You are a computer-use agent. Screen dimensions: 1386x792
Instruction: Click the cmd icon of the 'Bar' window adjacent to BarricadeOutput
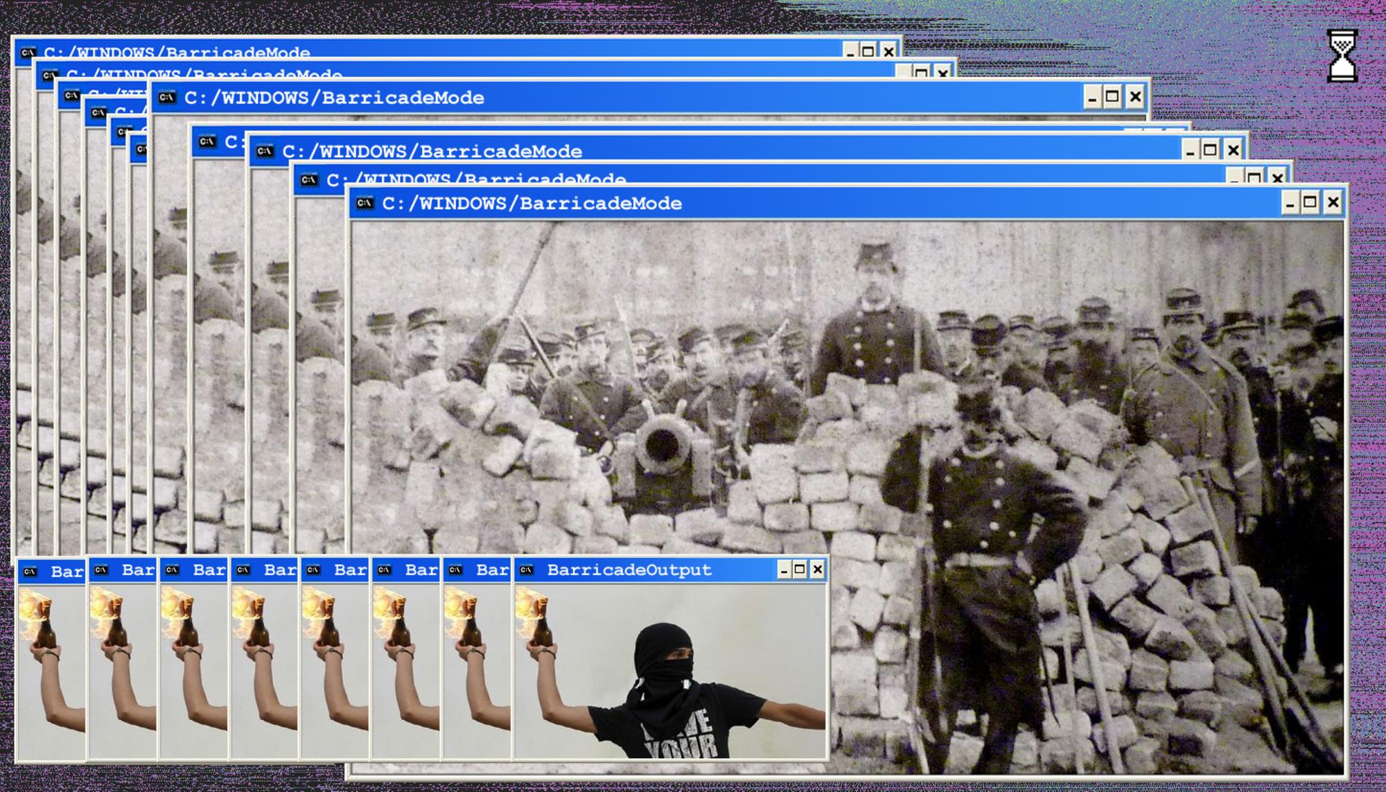455,570
